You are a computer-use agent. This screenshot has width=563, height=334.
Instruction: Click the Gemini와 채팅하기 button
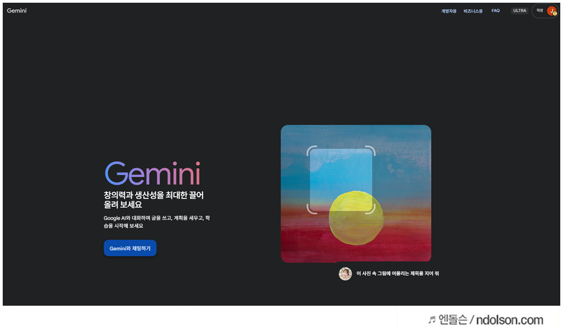130,248
